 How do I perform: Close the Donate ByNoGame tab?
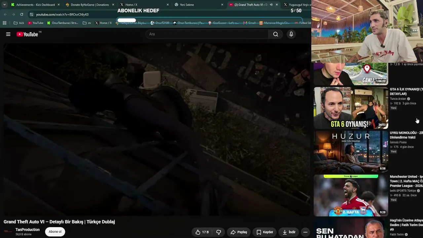(113, 5)
